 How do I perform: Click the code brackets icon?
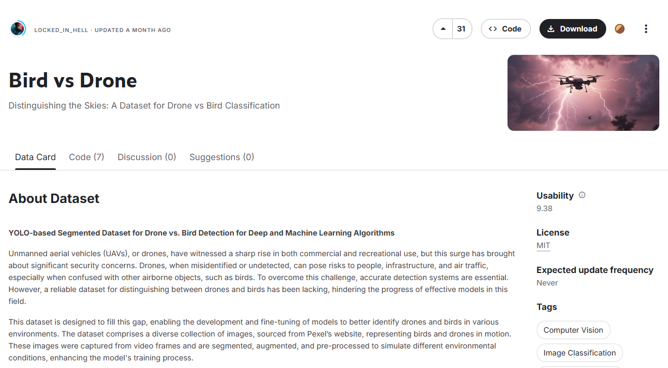tap(493, 29)
